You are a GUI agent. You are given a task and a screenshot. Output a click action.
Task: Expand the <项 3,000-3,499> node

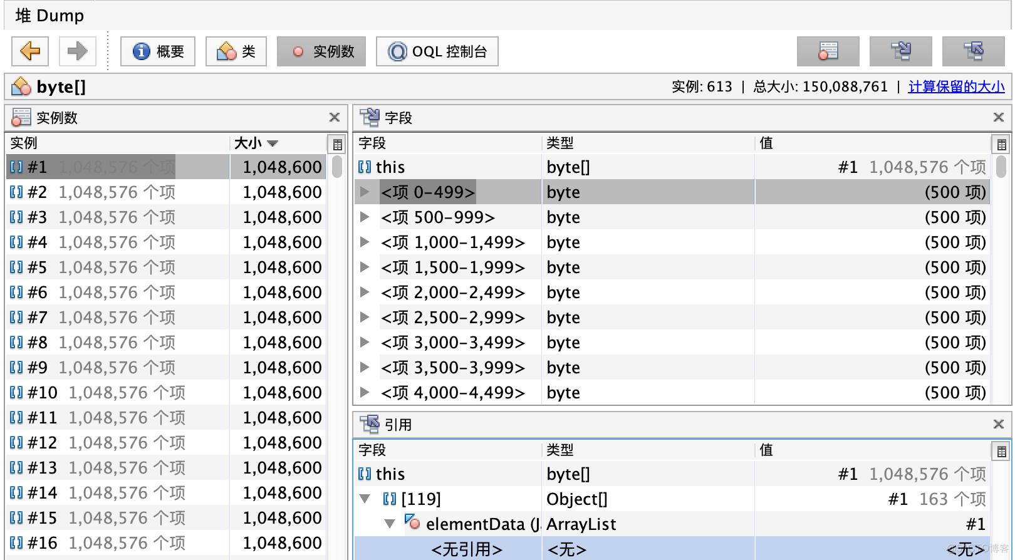click(x=365, y=343)
